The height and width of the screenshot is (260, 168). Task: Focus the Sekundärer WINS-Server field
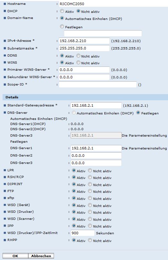84,77
